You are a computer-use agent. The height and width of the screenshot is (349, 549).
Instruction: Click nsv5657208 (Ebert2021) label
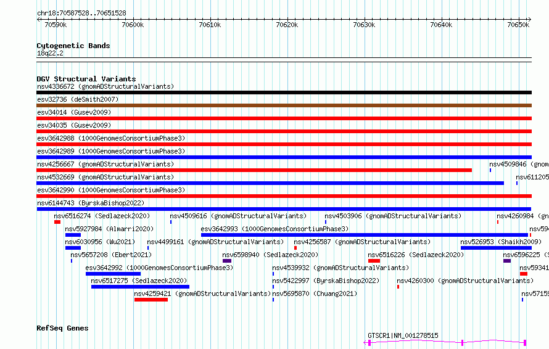111,255
